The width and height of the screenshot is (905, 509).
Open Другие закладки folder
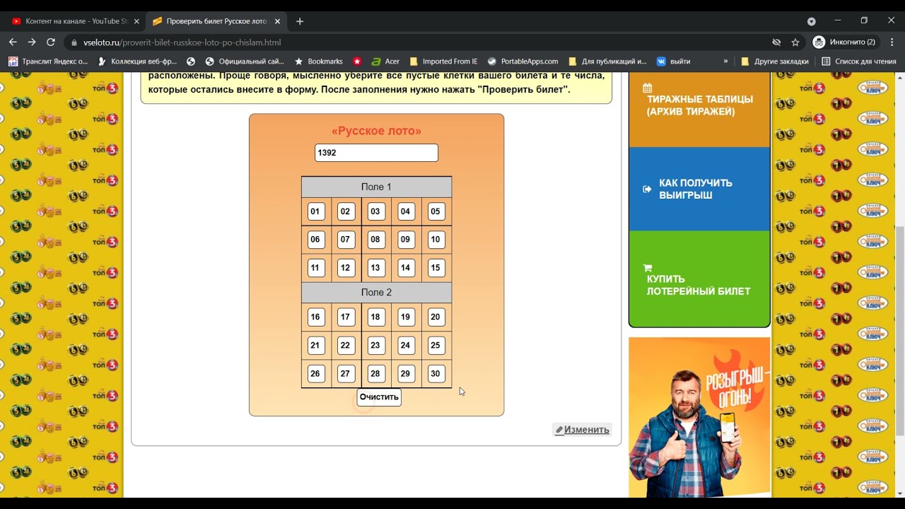pos(774,62)
